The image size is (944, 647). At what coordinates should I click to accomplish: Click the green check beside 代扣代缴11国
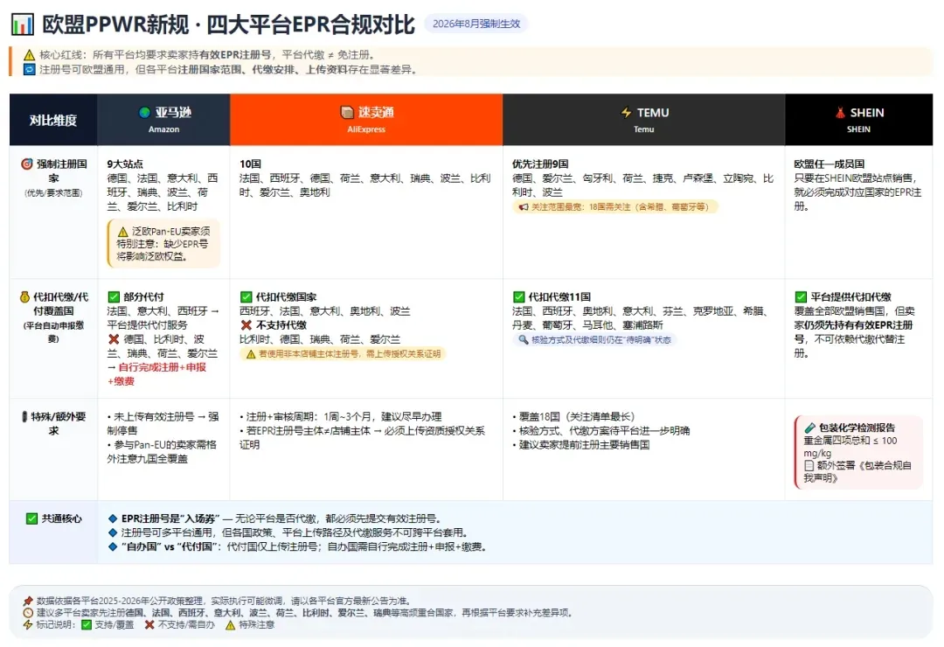518,297
